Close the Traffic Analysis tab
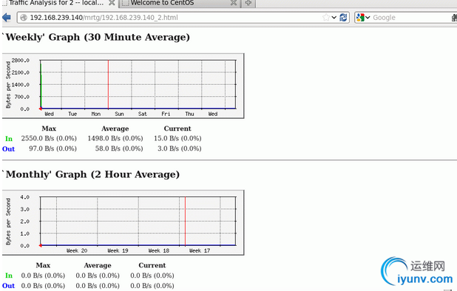The width and height of the screenshot is (457, 291). (x=112, y=3)
